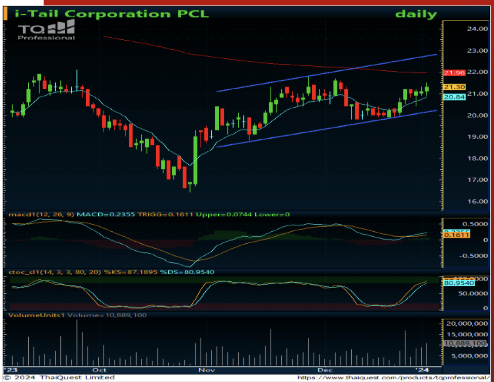Click the '%DS=80.9540' readout text

(x=187, y=272)
